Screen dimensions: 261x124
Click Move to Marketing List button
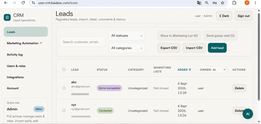[179, 35]
